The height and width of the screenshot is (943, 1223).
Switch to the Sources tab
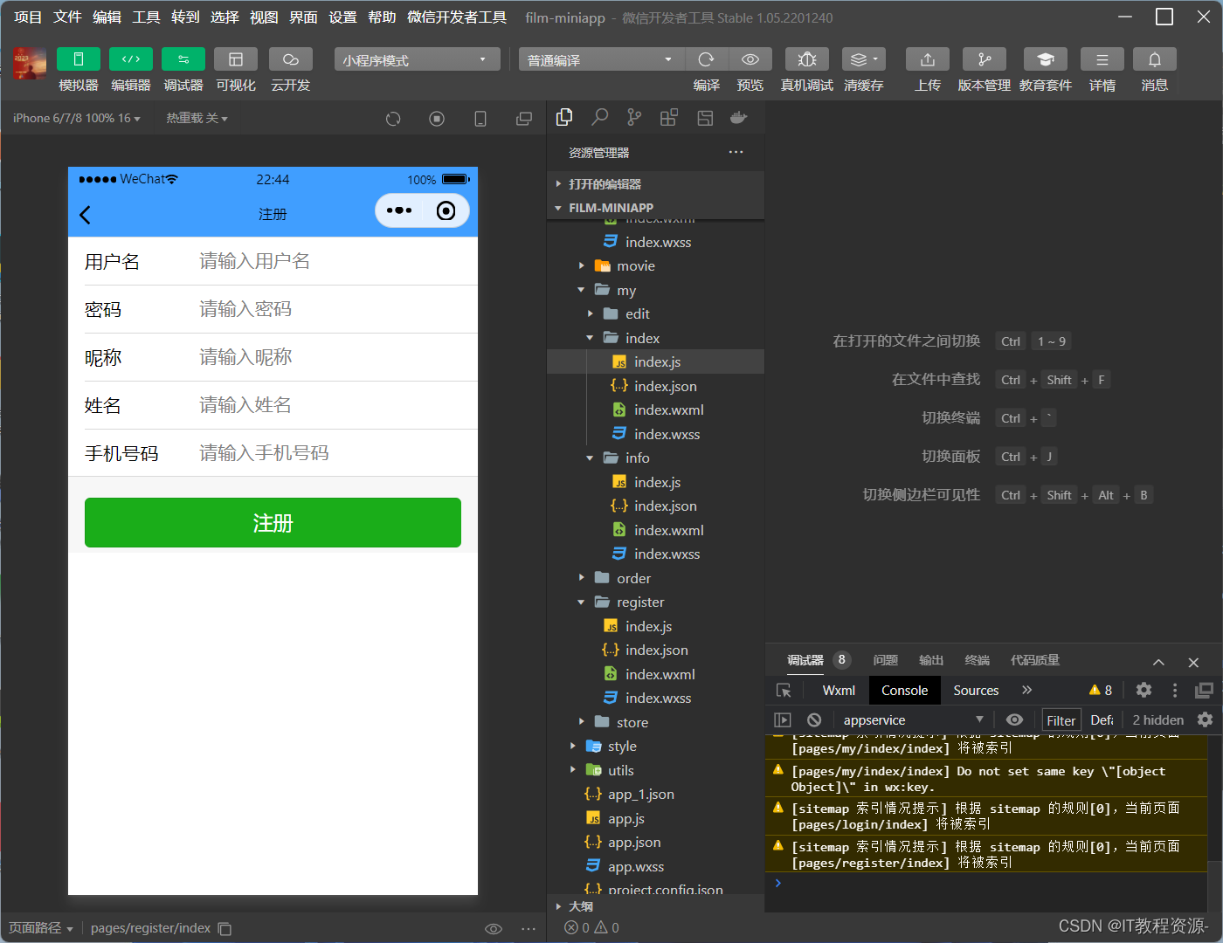pos(976,690)
